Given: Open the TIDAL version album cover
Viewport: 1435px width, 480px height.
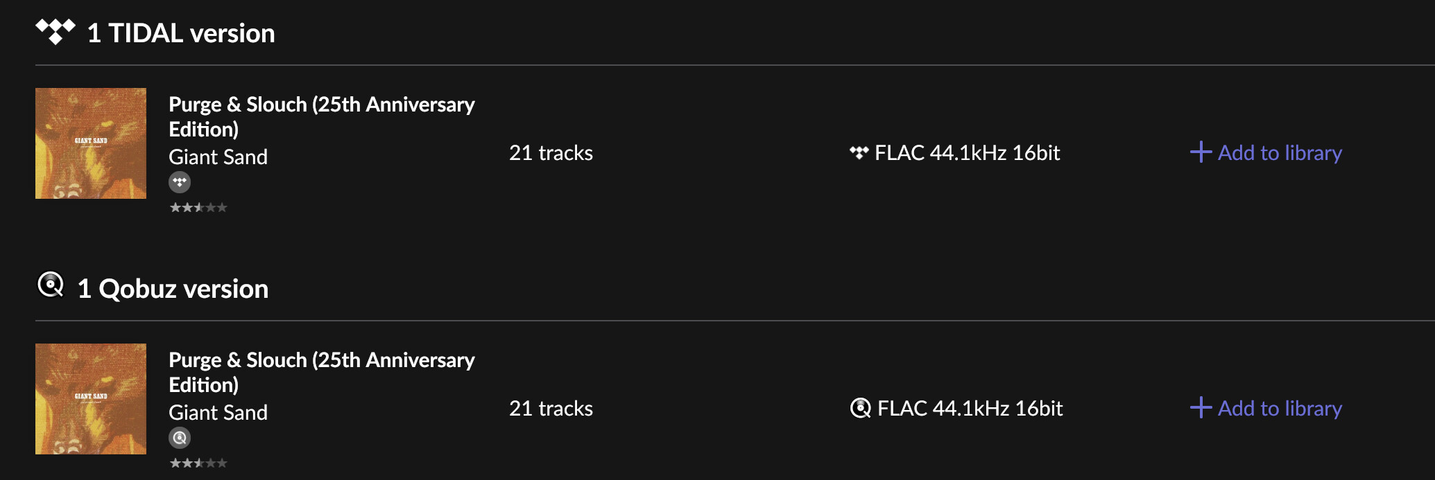Looking at the screenshot, I should [x=91, y=143].
